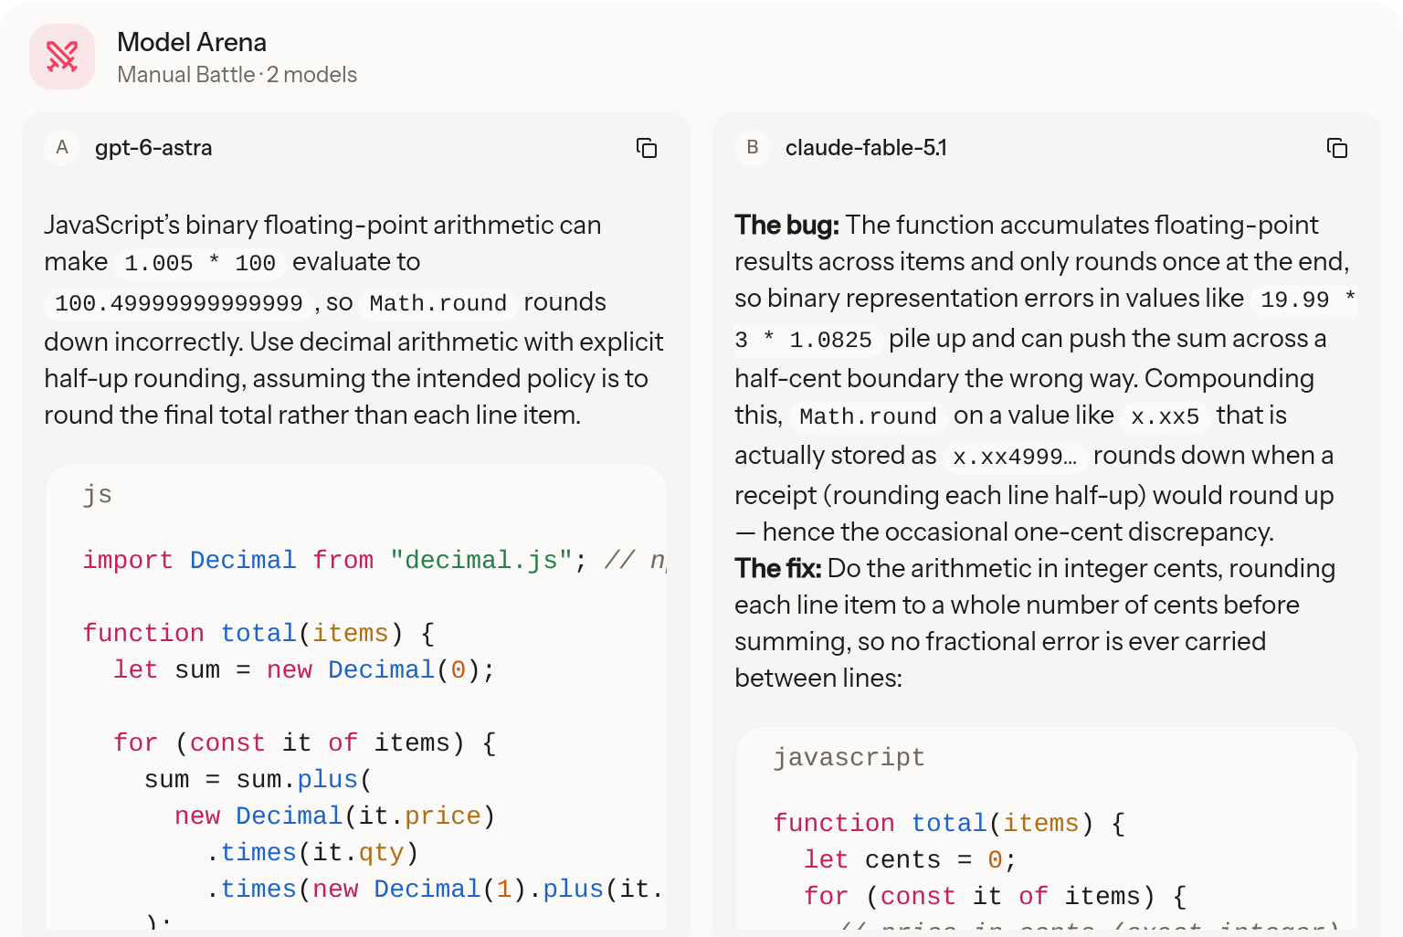Click the 'javascript' code block language label
1403x937 pixels.
coord(849,758)
